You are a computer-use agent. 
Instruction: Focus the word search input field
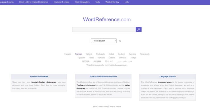(104, 30)
